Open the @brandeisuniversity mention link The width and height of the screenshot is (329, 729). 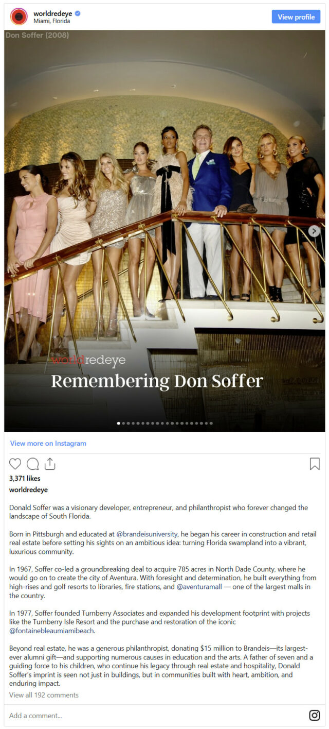pos(147,534)
